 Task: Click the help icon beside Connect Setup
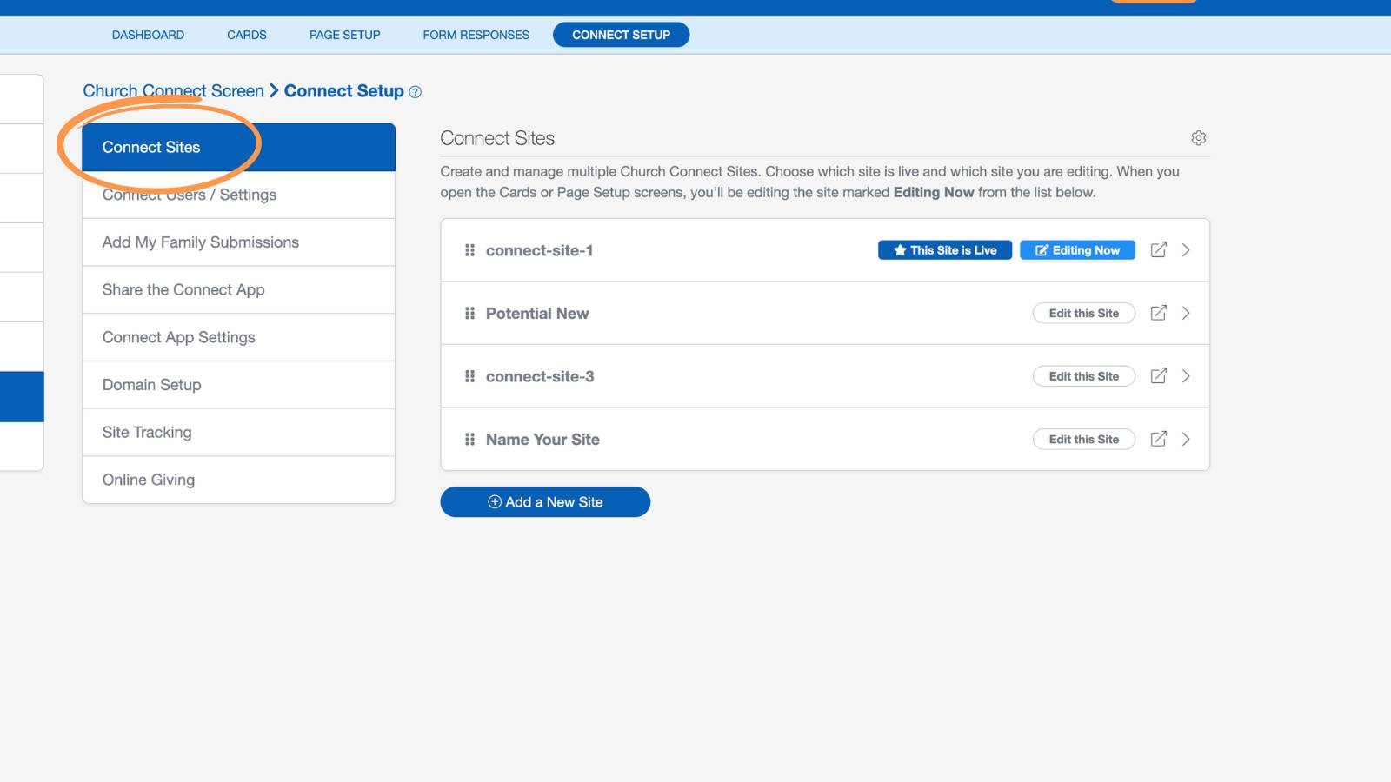tap(416, 92)
